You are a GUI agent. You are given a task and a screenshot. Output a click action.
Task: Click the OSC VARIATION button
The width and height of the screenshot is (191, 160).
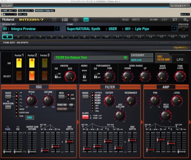tap(8, 107)
